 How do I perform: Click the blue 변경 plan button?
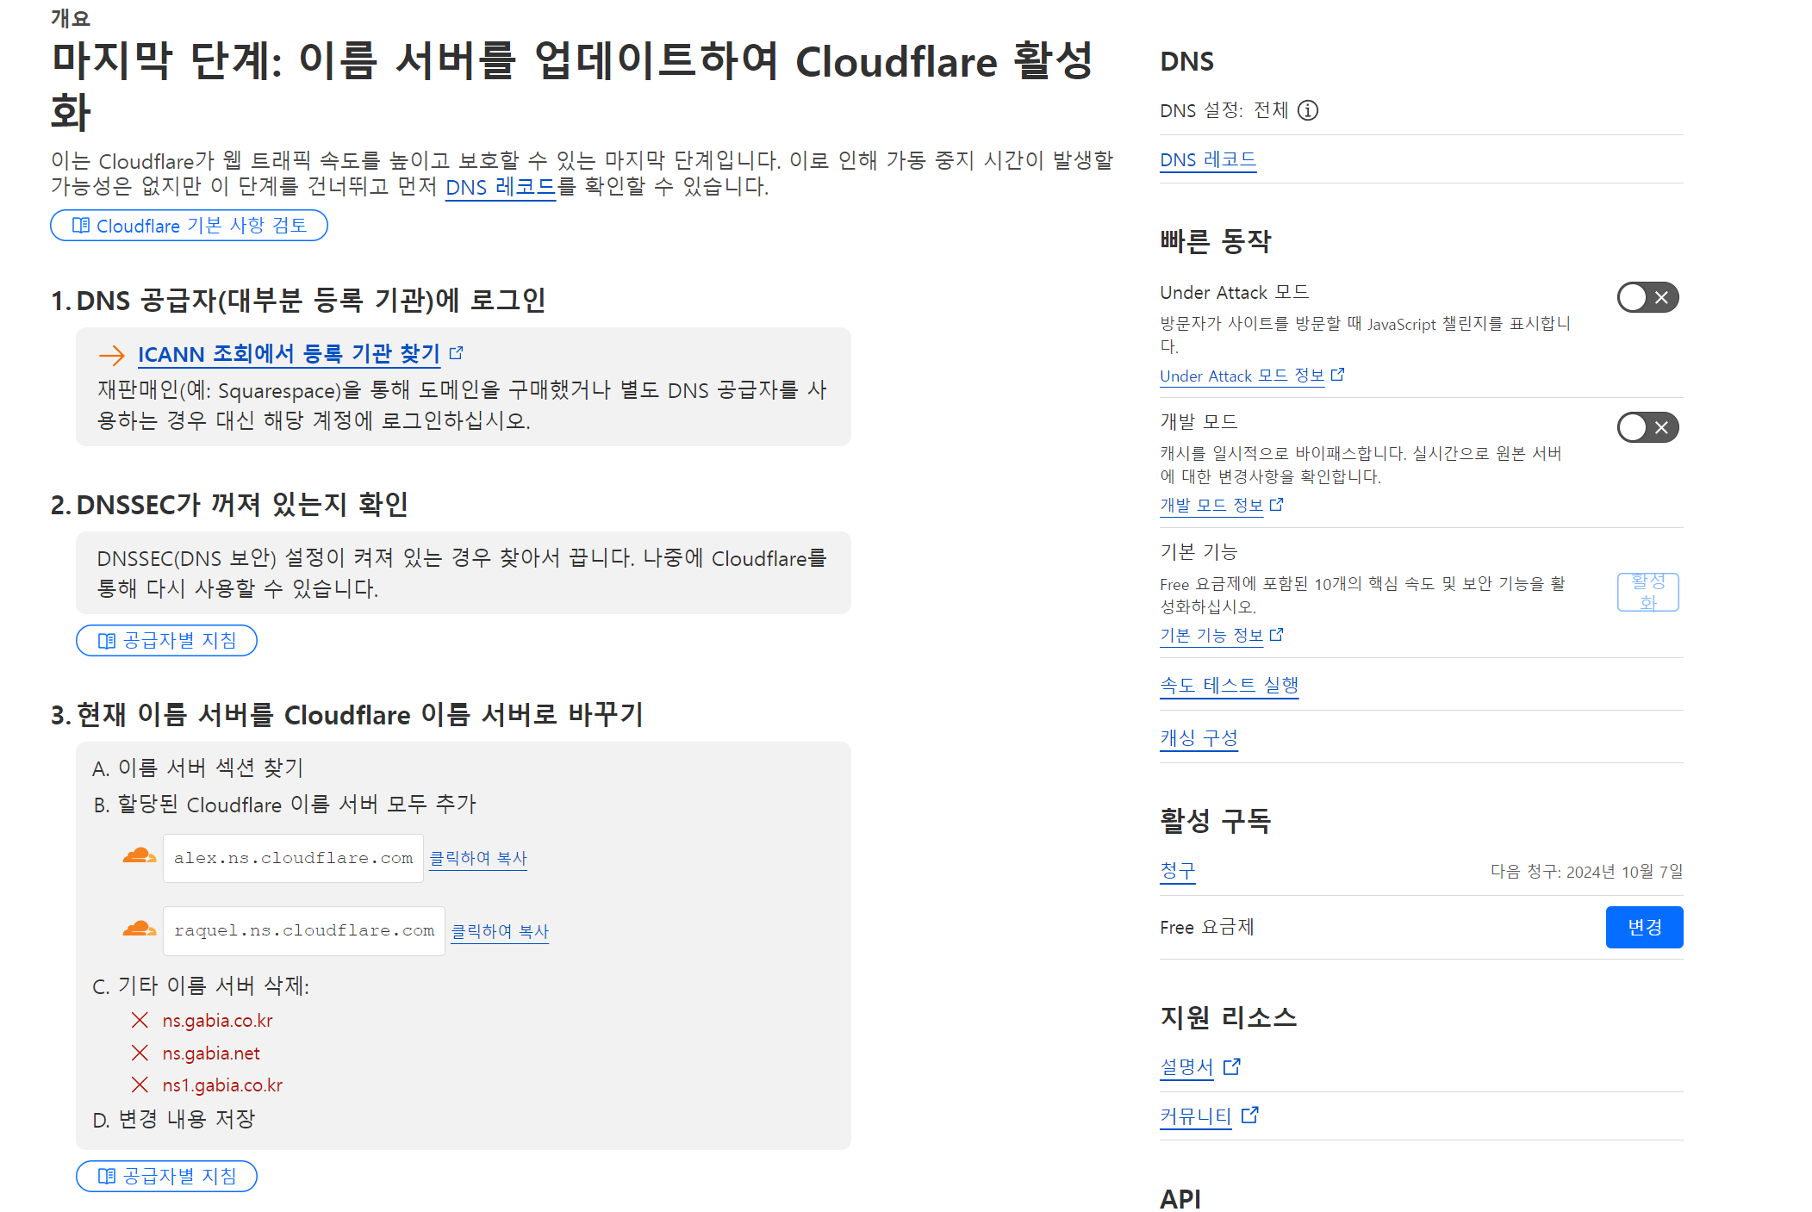(1643, 927)
